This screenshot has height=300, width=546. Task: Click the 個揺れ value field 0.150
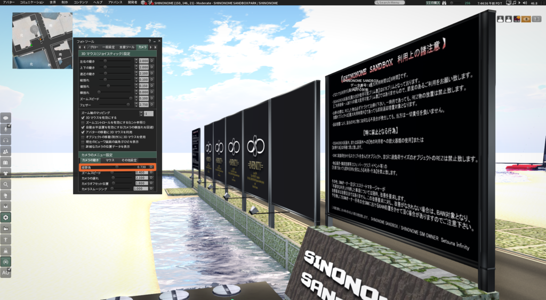143,86
